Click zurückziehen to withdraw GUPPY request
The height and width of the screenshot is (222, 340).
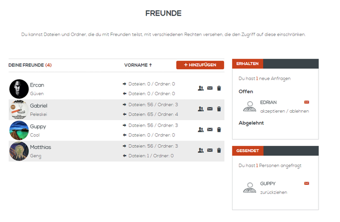tap(273, 192)
